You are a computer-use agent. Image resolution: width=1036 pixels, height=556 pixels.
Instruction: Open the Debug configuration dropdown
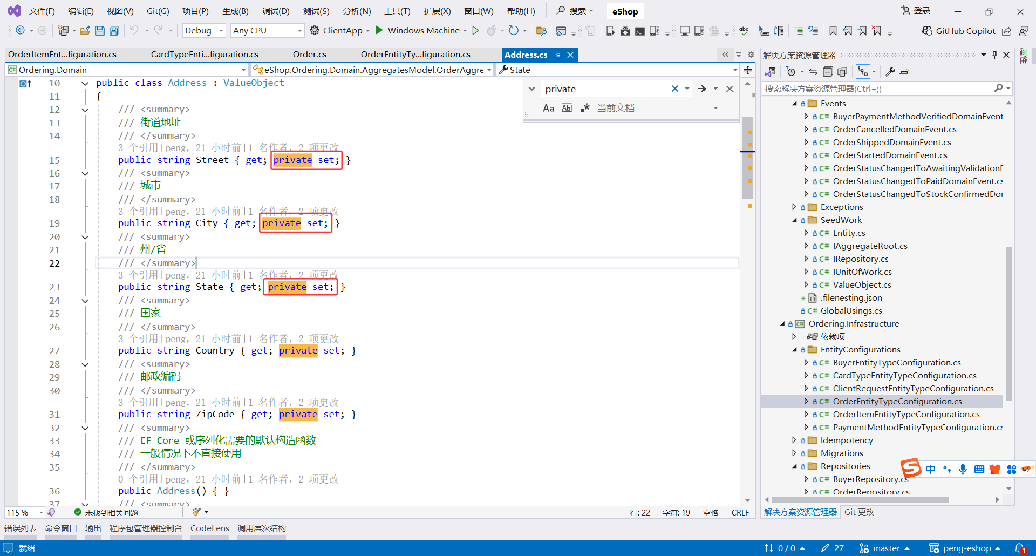tap(204, 31)
